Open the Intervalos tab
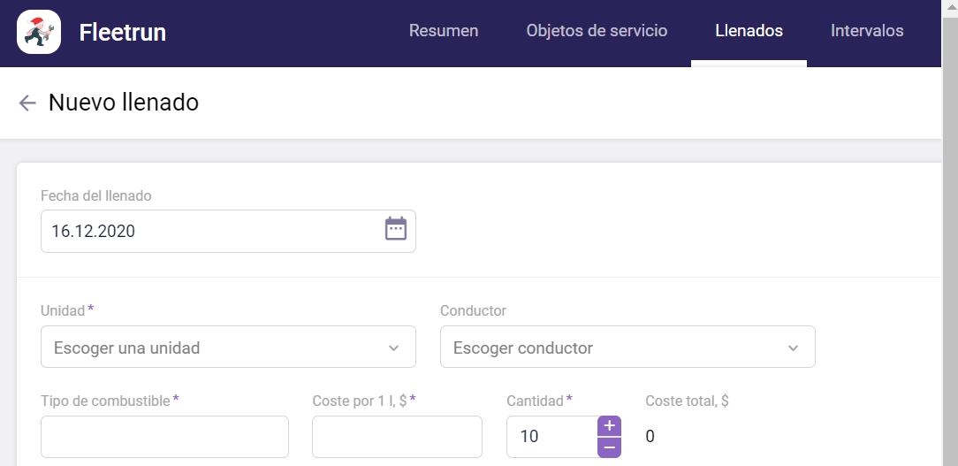Viewport: 958px width, 466px height. pyautogui.click(x=867, y=31)
